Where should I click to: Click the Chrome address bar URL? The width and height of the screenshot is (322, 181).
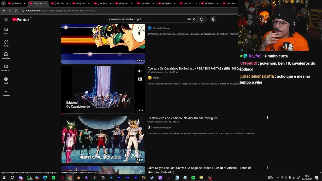(x=61, y=11)
